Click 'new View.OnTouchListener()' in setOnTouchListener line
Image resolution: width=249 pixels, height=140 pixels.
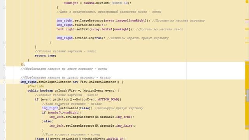pos(96,82)
